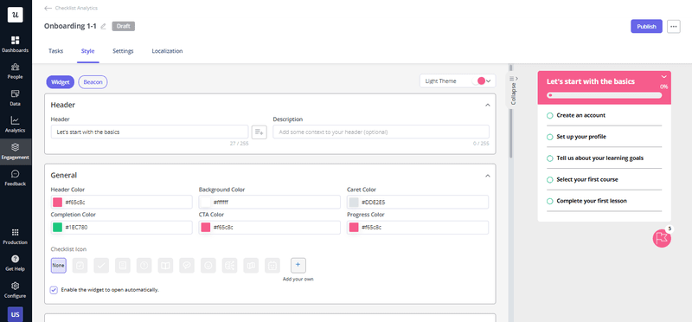
Task: Open the Completion Color green swatch
Action: [x=57, y=228]
